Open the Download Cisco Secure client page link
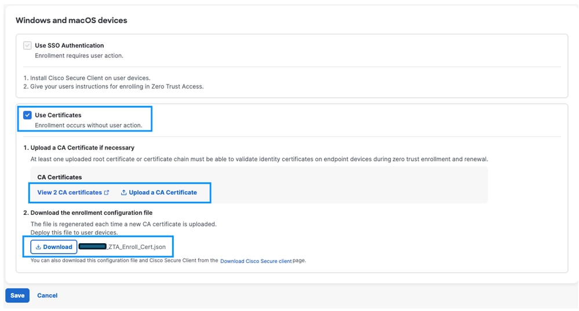The image size is (579, 311). click(x=256, y=261)
